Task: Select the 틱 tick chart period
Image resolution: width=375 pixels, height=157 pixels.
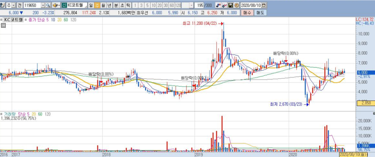Action: (128, 5)
